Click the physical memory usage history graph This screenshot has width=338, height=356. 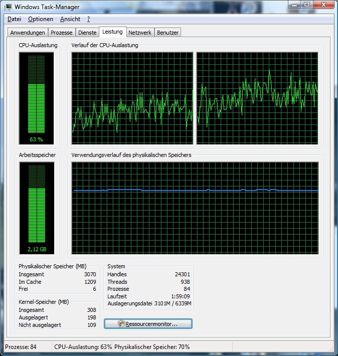(x=195, y=208)
